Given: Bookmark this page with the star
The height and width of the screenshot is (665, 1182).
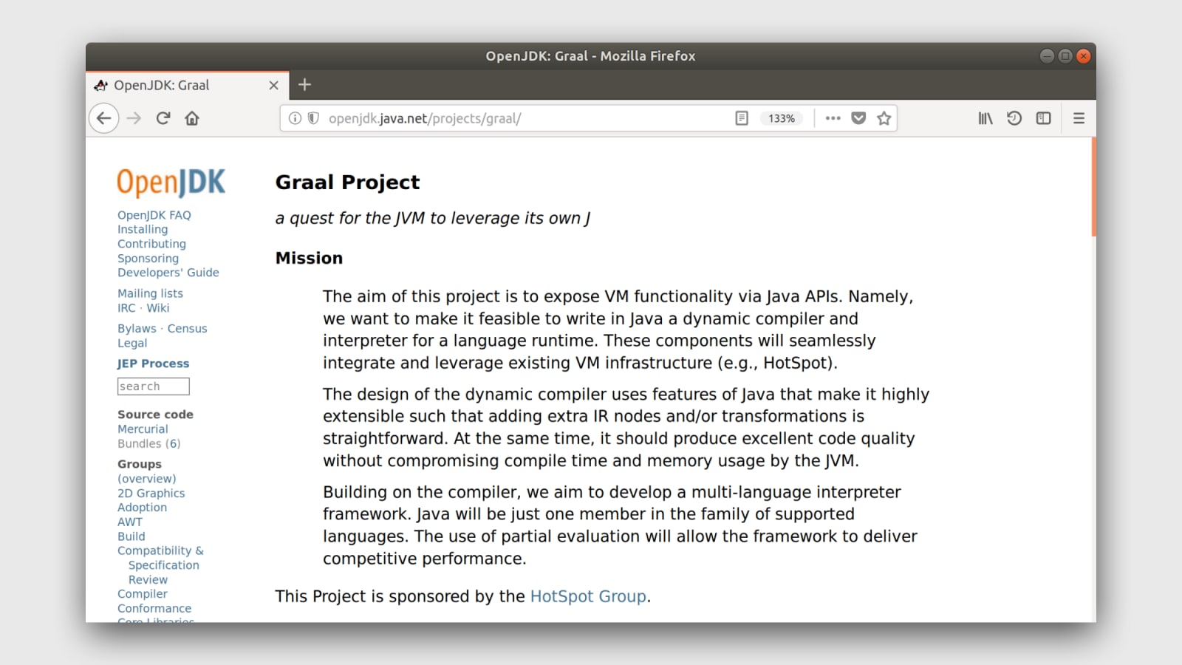Looking at the screenshot, I should point(884,118).
